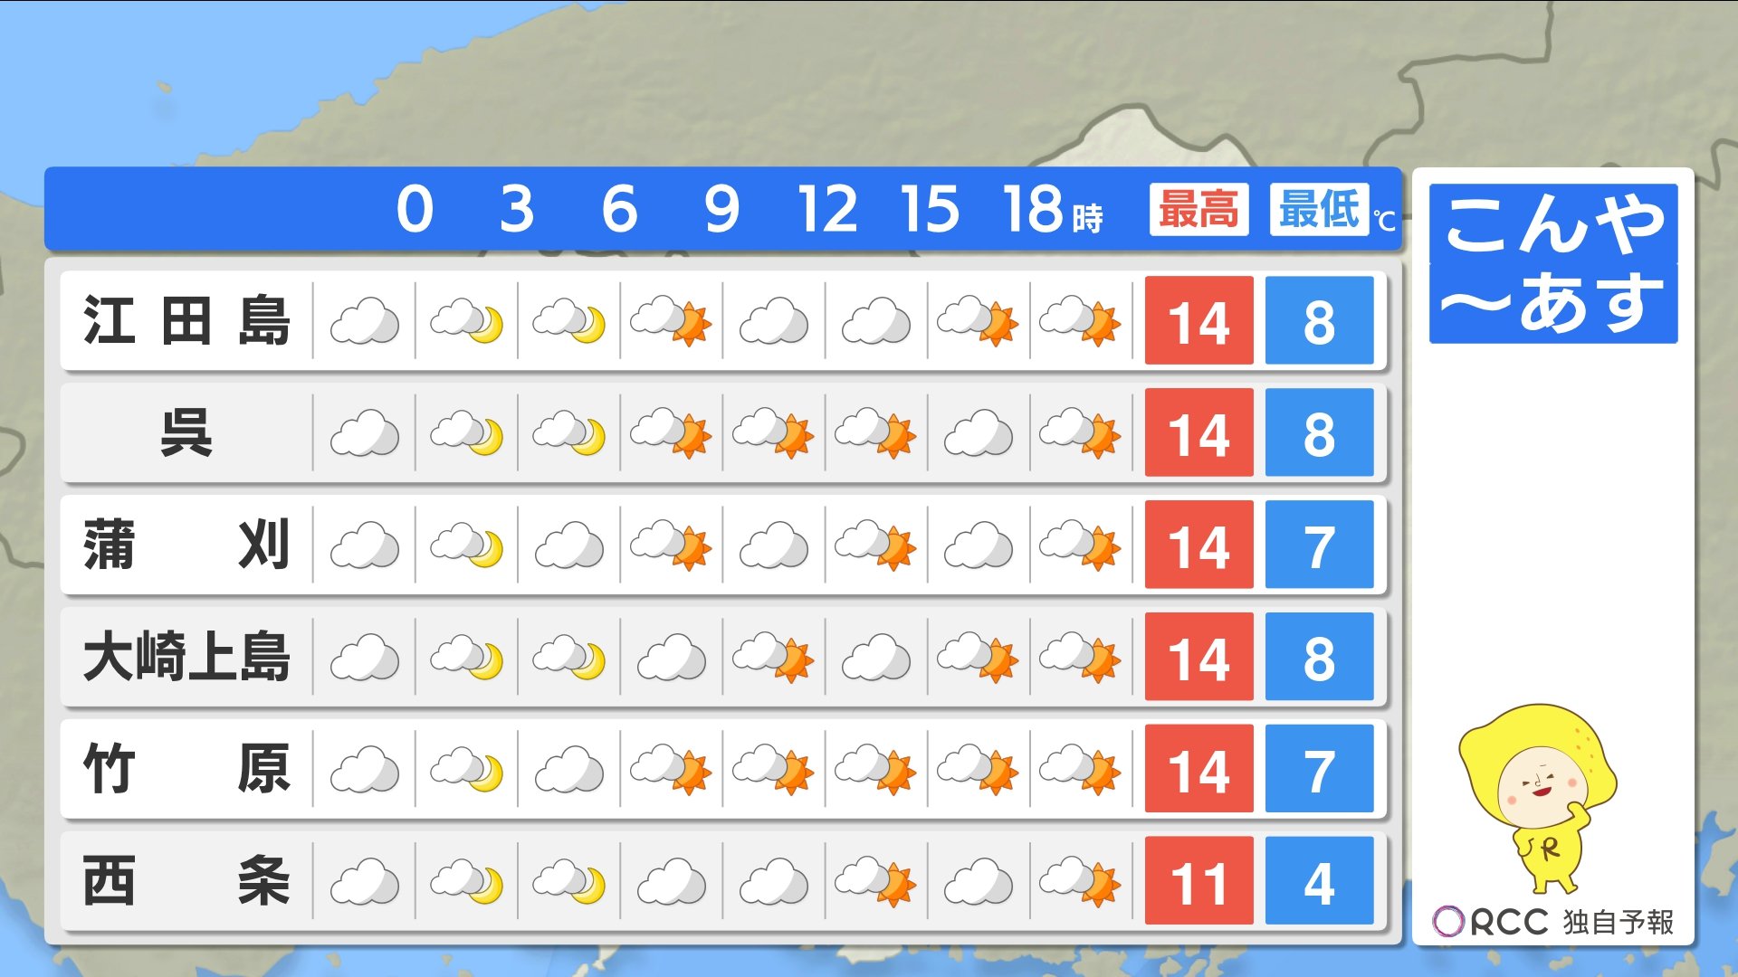Click the 12 hour column header

coord(826,210)
